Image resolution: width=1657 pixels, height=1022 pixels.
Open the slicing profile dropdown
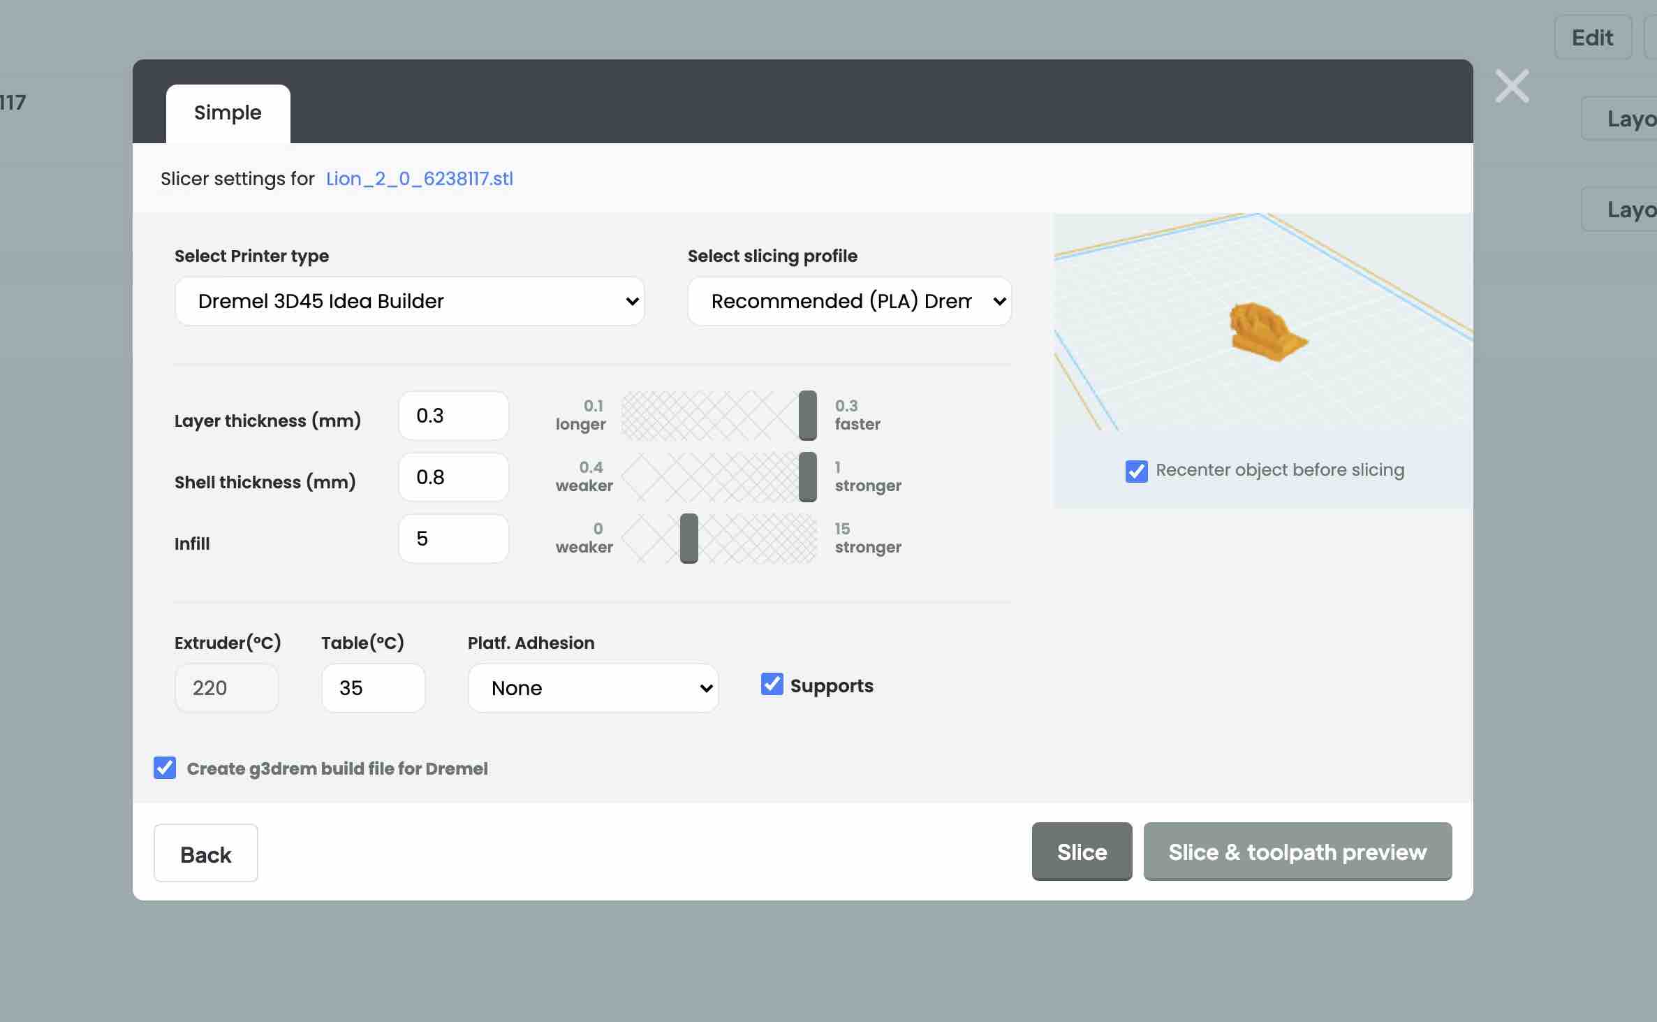pos(849,301)
